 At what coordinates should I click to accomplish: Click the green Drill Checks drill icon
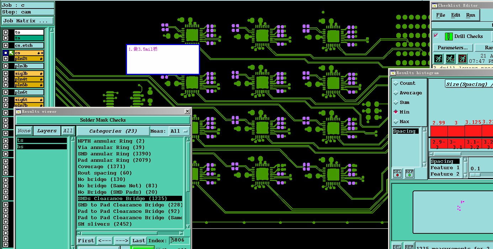[x=449, y=36]
